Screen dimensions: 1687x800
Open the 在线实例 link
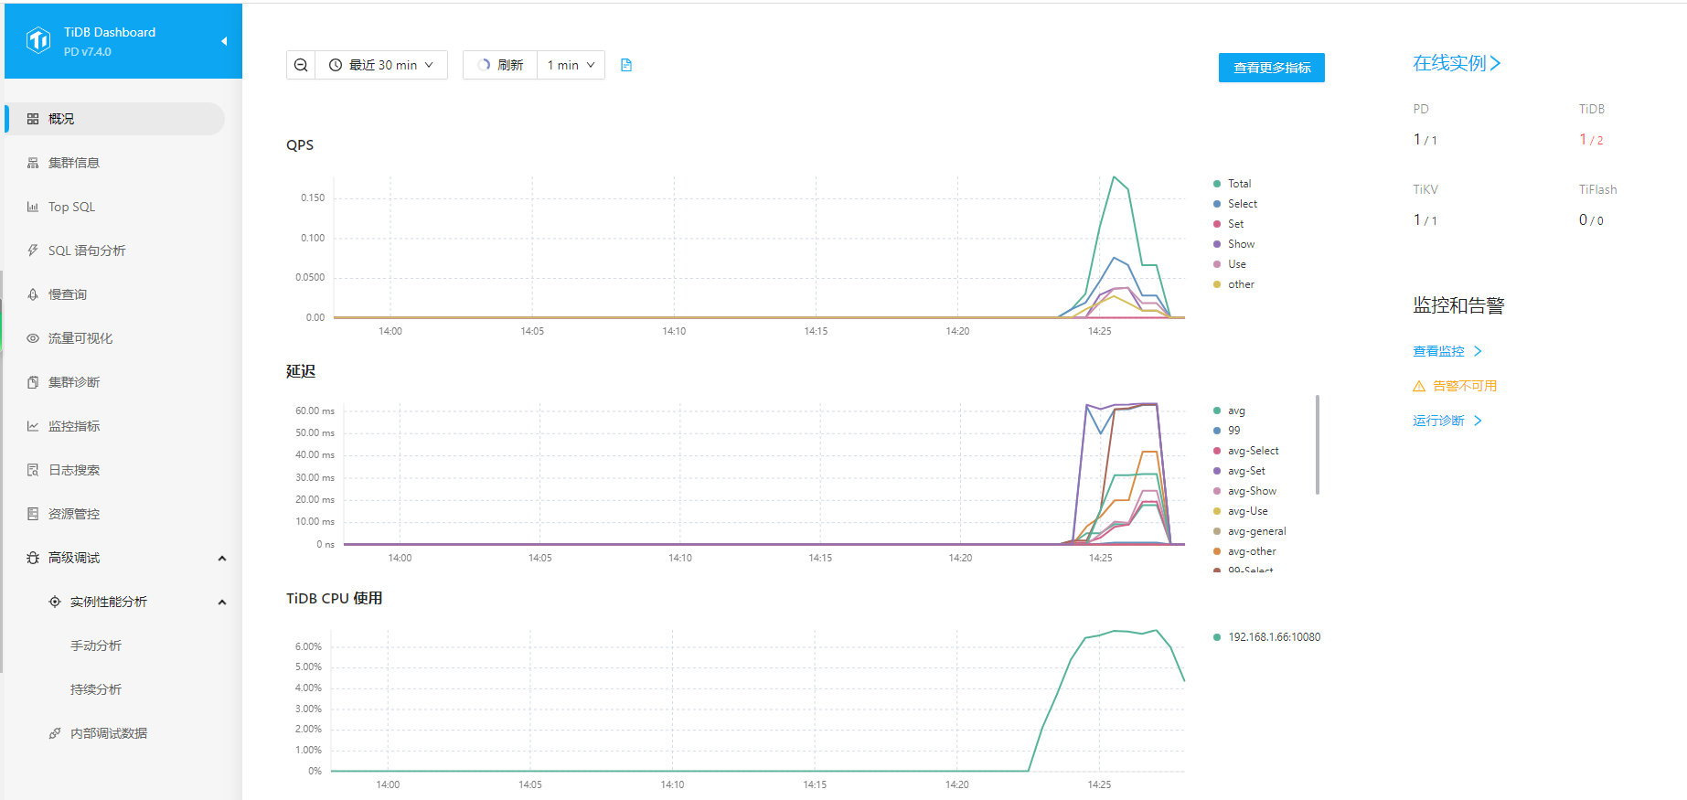(1457, 63)
